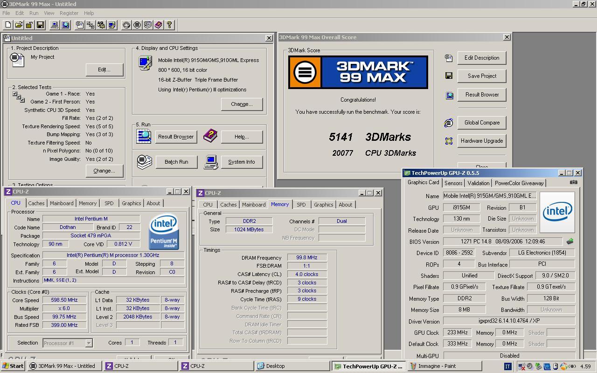
Task: Click the icon beside Hardware Upgrade
Action: (449, 141)
